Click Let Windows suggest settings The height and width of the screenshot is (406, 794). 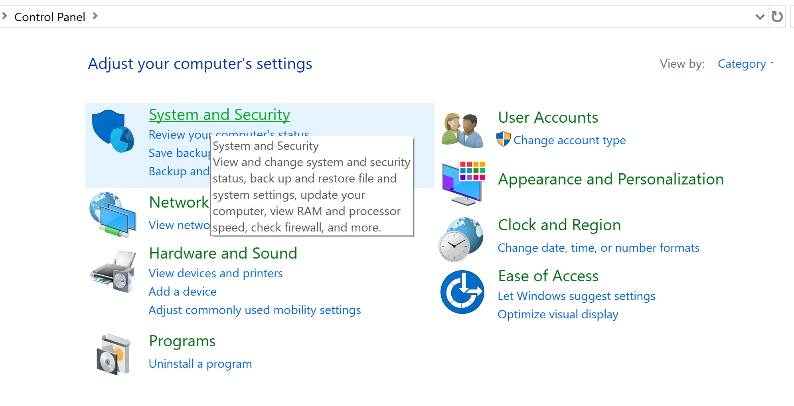click(x=577, y=296)
